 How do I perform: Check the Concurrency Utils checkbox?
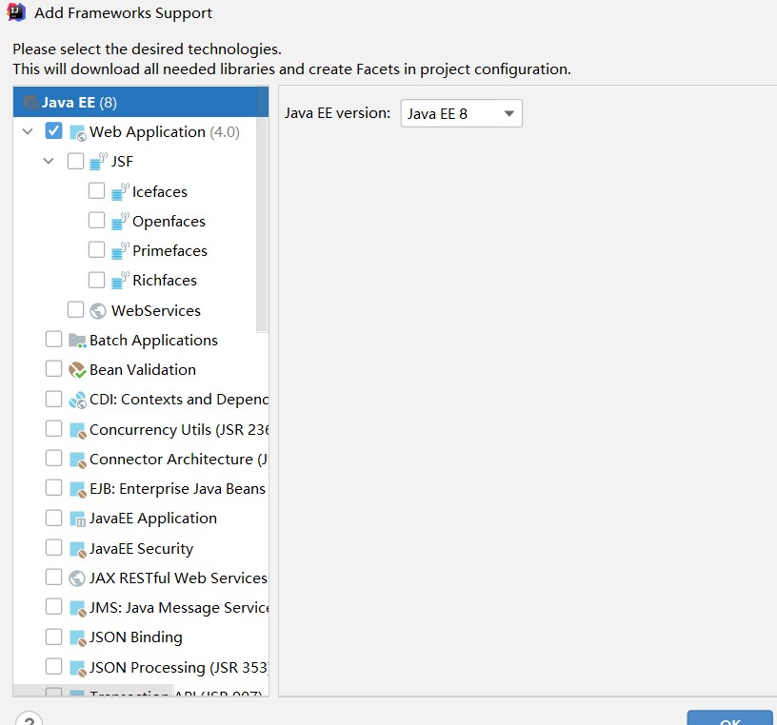point(53,428)
